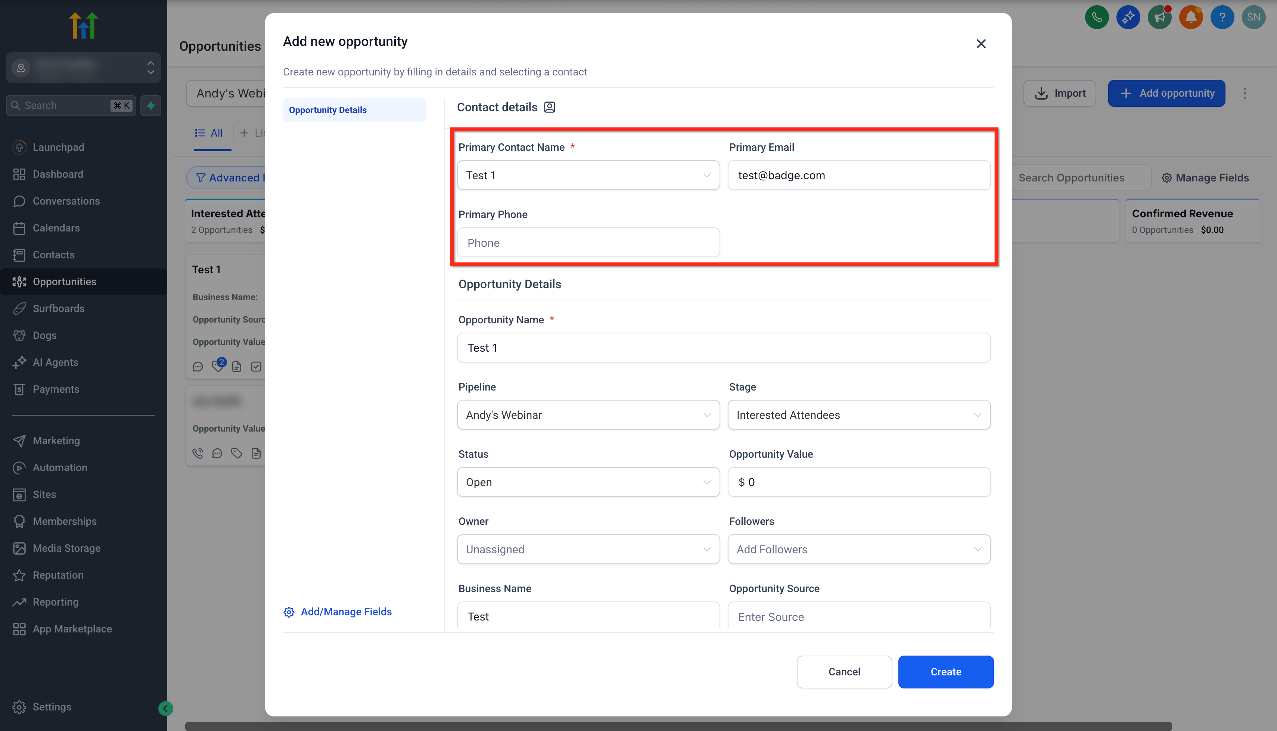The image size is (1277, 731).
Task: Open the Pipeline dropdown showing Andy's Webinar
Action: (588, 415)
